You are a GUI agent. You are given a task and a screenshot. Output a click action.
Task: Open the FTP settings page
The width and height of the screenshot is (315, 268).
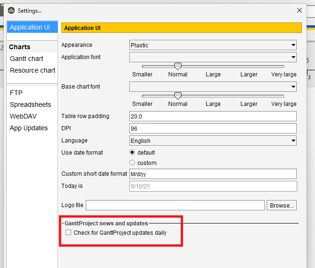(16, 93)
